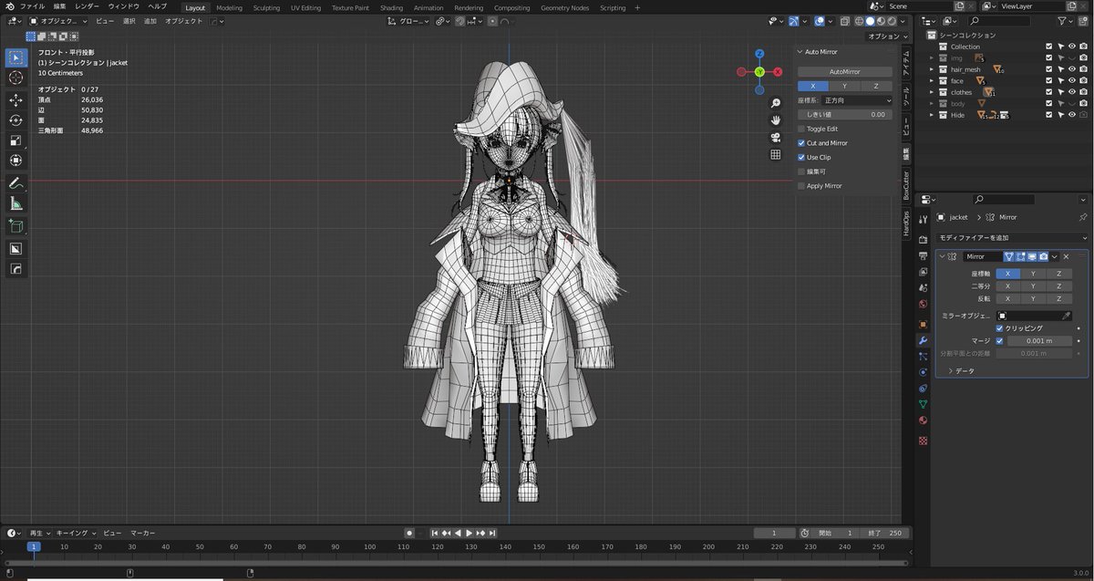
Task: Enable the Toggle Edit checkbox
Action: [x=800, y=129]
